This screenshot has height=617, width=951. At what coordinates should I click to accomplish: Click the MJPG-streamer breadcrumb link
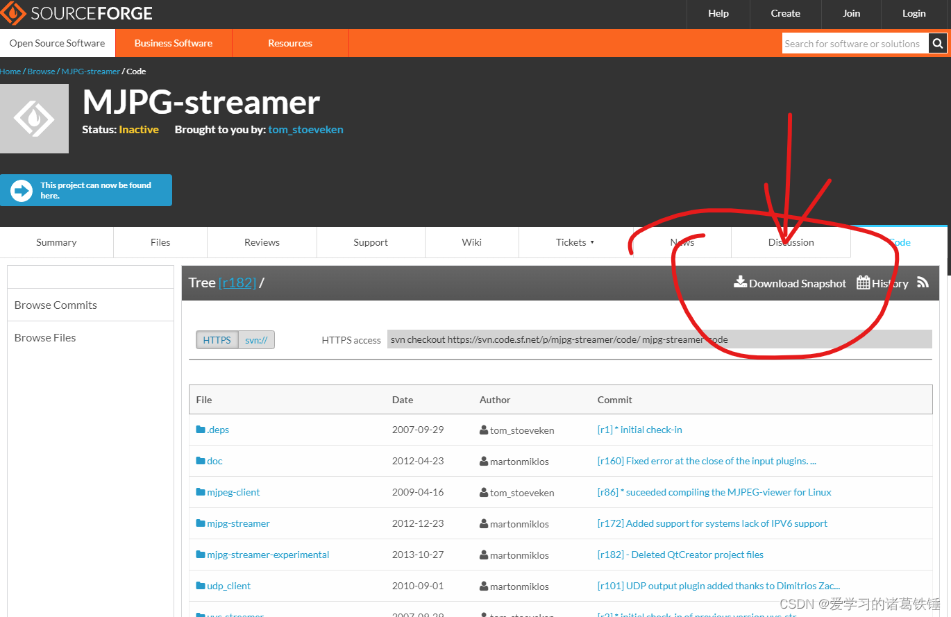click(x=90, y=71)
